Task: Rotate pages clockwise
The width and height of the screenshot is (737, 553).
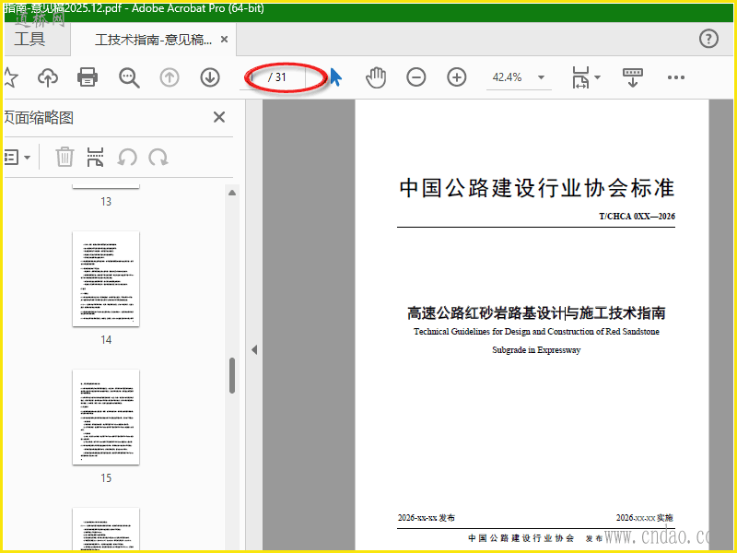Action: (x=158, y=157)
